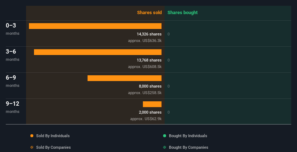The image size is (297, 152).
Task: Click the 0 bought value in 3–6 months row
Action: point(169,60)
